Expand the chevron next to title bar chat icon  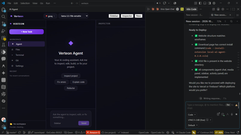click(169, 3)
